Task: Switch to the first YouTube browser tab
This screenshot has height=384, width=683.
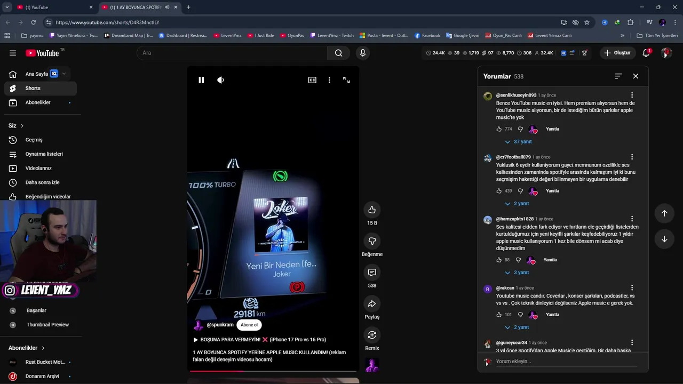Action: click(54, 7)
